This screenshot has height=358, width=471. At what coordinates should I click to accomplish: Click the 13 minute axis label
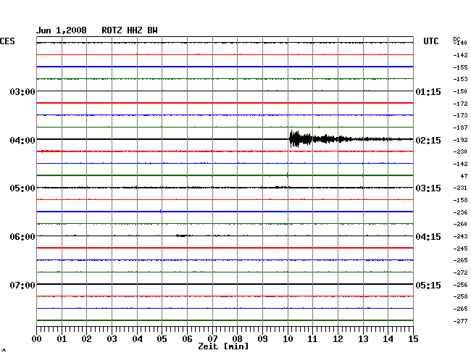click(363, 338)
